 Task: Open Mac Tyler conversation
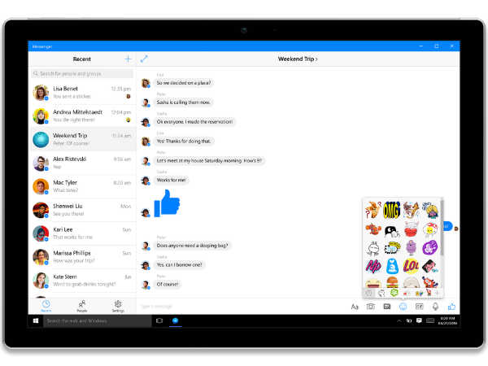point(82,186)
